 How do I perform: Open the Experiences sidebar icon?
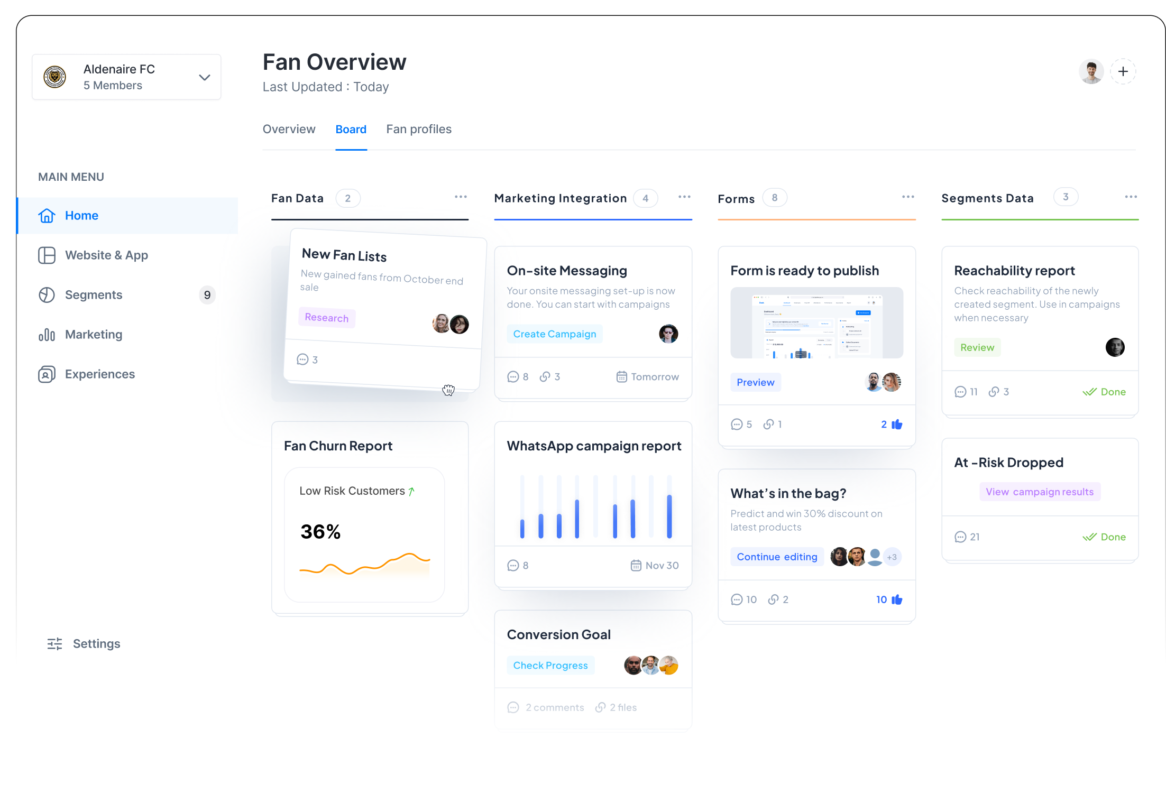47,374
